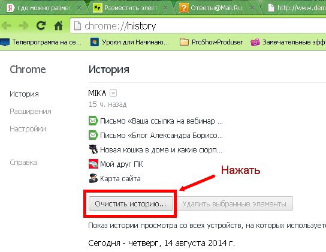Click the mouse icon beside Мой друг ПК
This screenshot has height=252, width=326.
point(93,164)
